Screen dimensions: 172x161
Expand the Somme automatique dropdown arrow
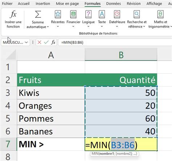pyautogui.click(x=48, y=27)
